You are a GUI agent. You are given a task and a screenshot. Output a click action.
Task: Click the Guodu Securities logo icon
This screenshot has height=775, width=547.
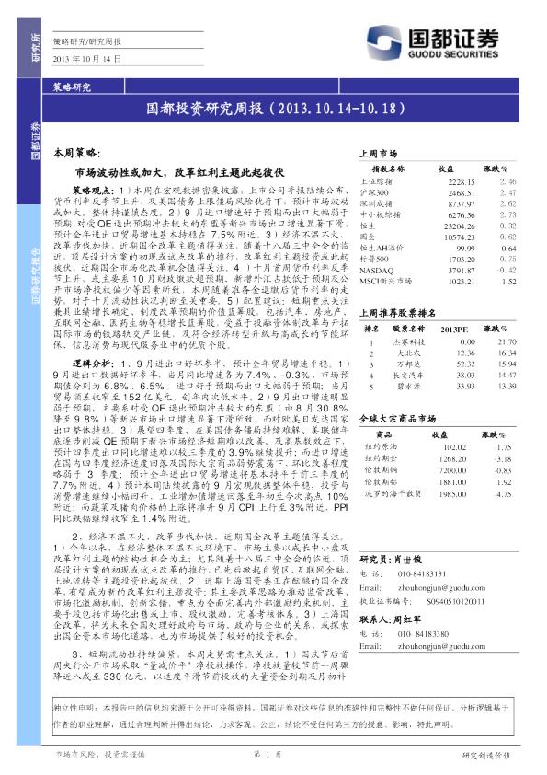pos(383,43)
